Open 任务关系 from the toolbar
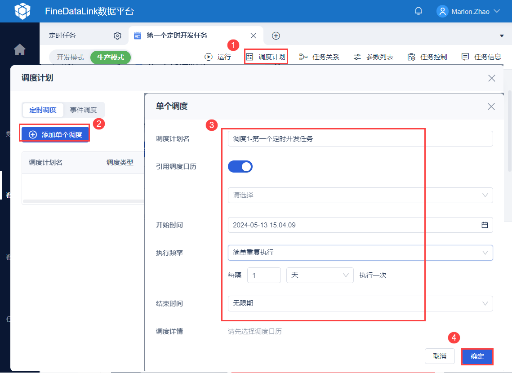 click(x=319, y=57)
